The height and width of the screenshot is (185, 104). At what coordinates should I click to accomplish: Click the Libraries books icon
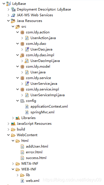(x=18, y=118)
